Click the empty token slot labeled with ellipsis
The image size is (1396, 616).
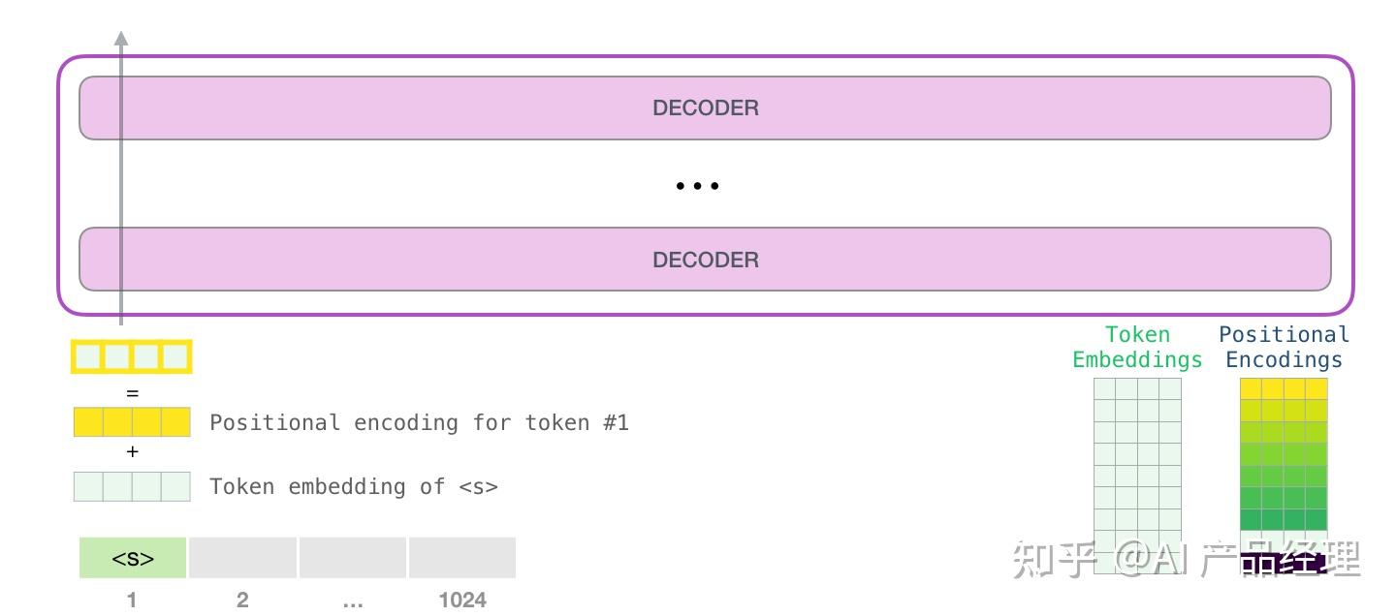tap(353, 558)
